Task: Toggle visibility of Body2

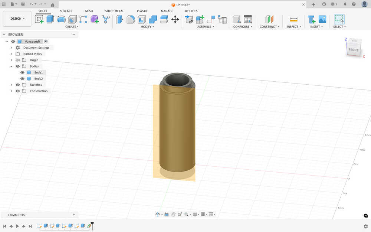Action: pyautogui.click(x=22, y=79)
